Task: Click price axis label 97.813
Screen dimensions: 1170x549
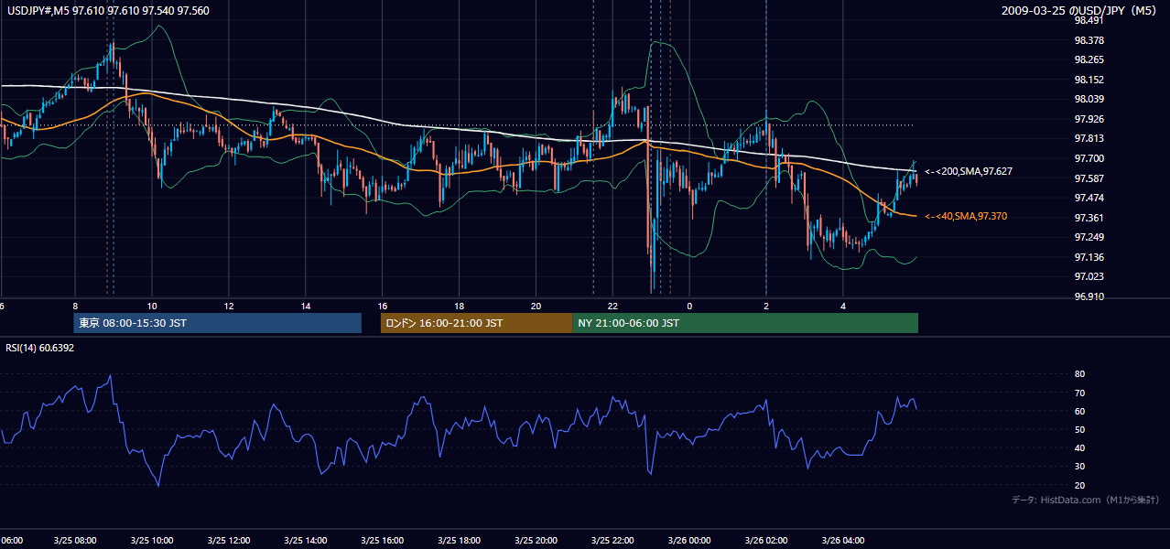Action: coord(1089,138)
